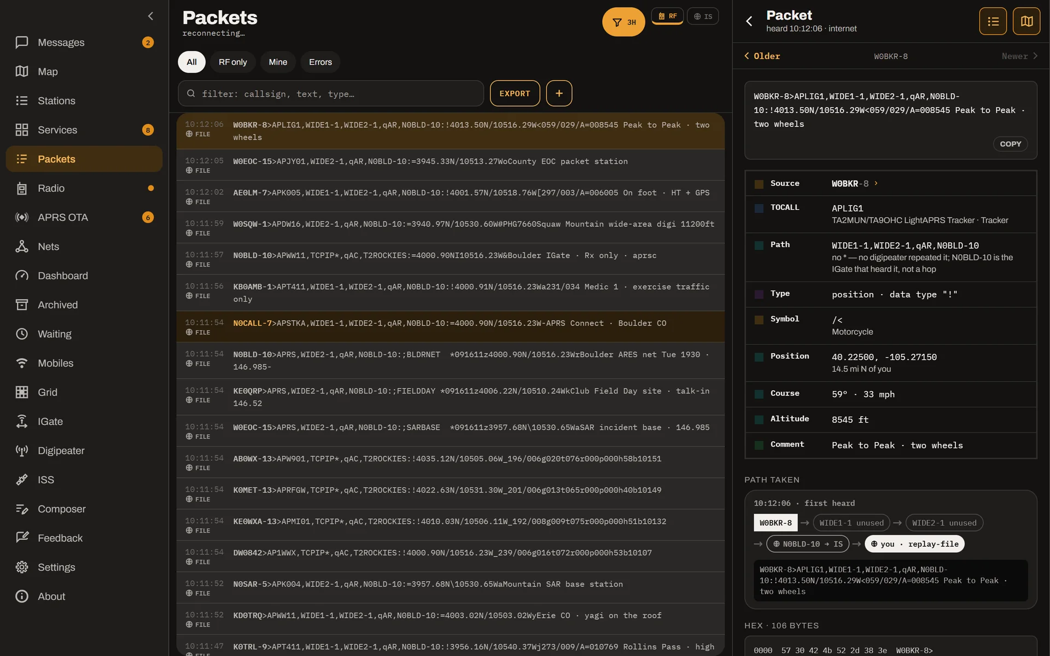Viewport: 1050px width, 656px height.
Task: Open APRS OTA page
Action: pyautogui.click(x=84, y=218)
